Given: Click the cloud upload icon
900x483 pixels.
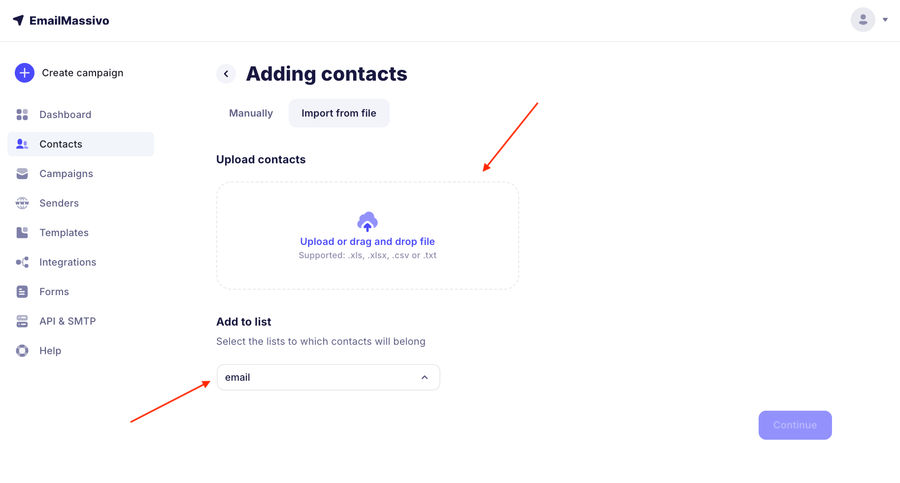Looking at the screenshot, I should coord(367,221).
